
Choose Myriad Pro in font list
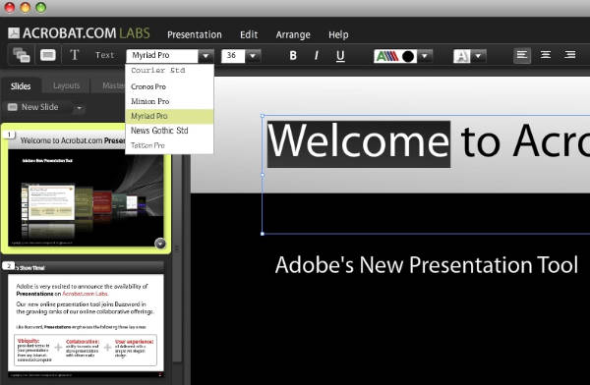point(169,116)
